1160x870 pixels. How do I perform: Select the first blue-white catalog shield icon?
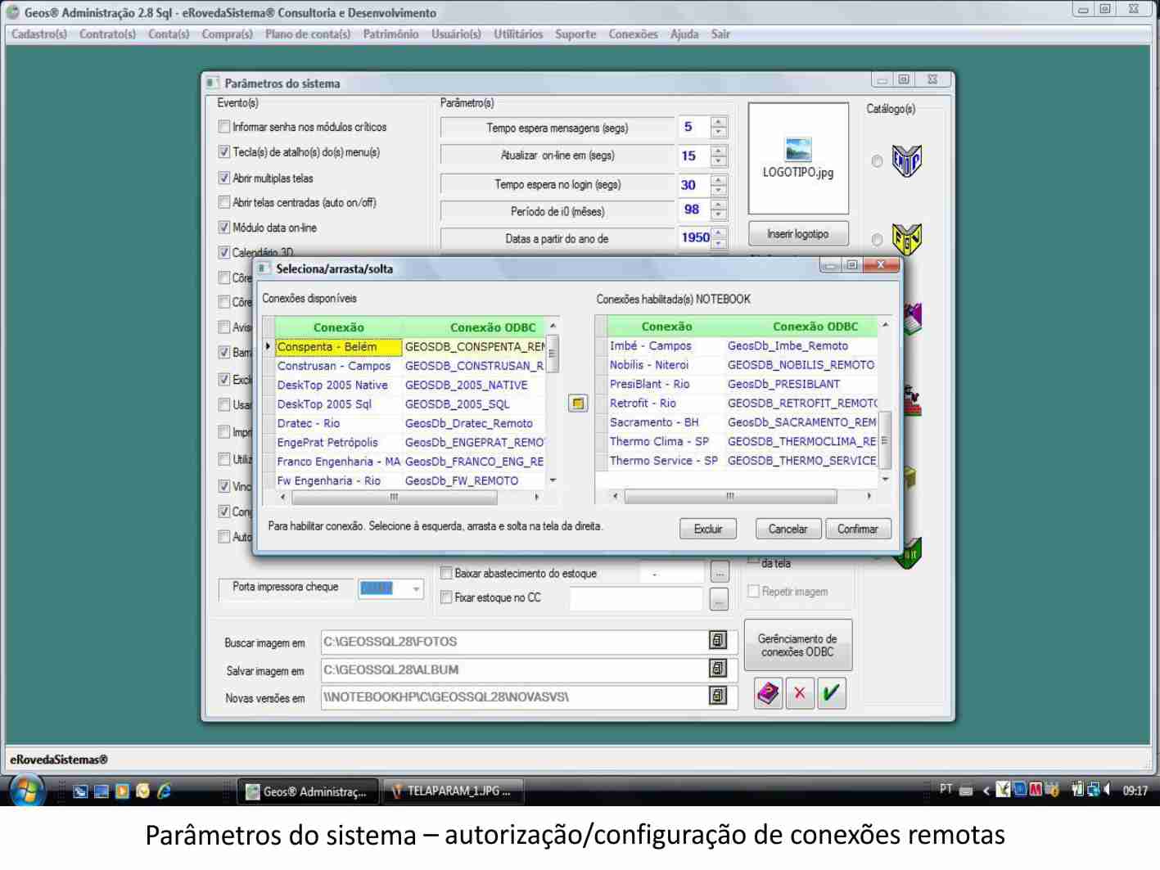pyautogui.click(x=906, y=160)
